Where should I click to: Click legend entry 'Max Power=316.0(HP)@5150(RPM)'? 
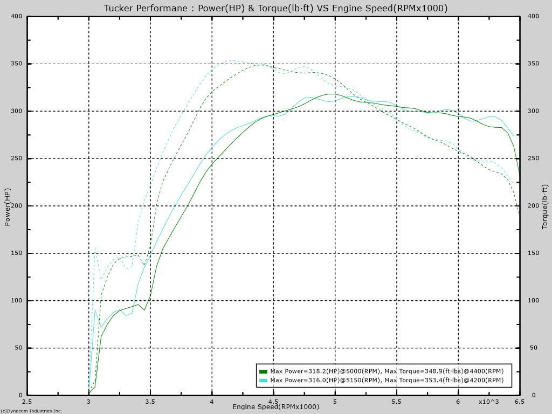click(x=325, y=381)
